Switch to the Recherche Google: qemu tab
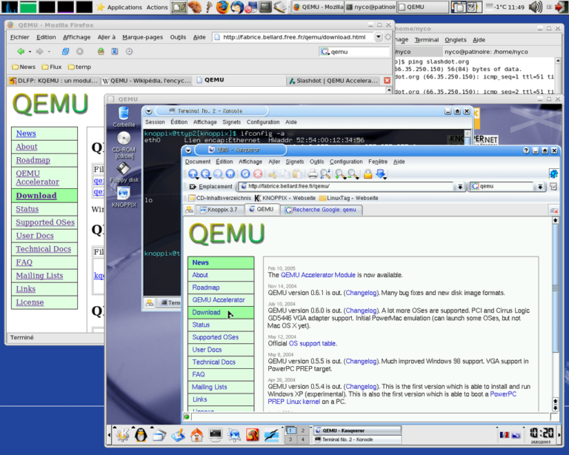 tap(321, 210)
